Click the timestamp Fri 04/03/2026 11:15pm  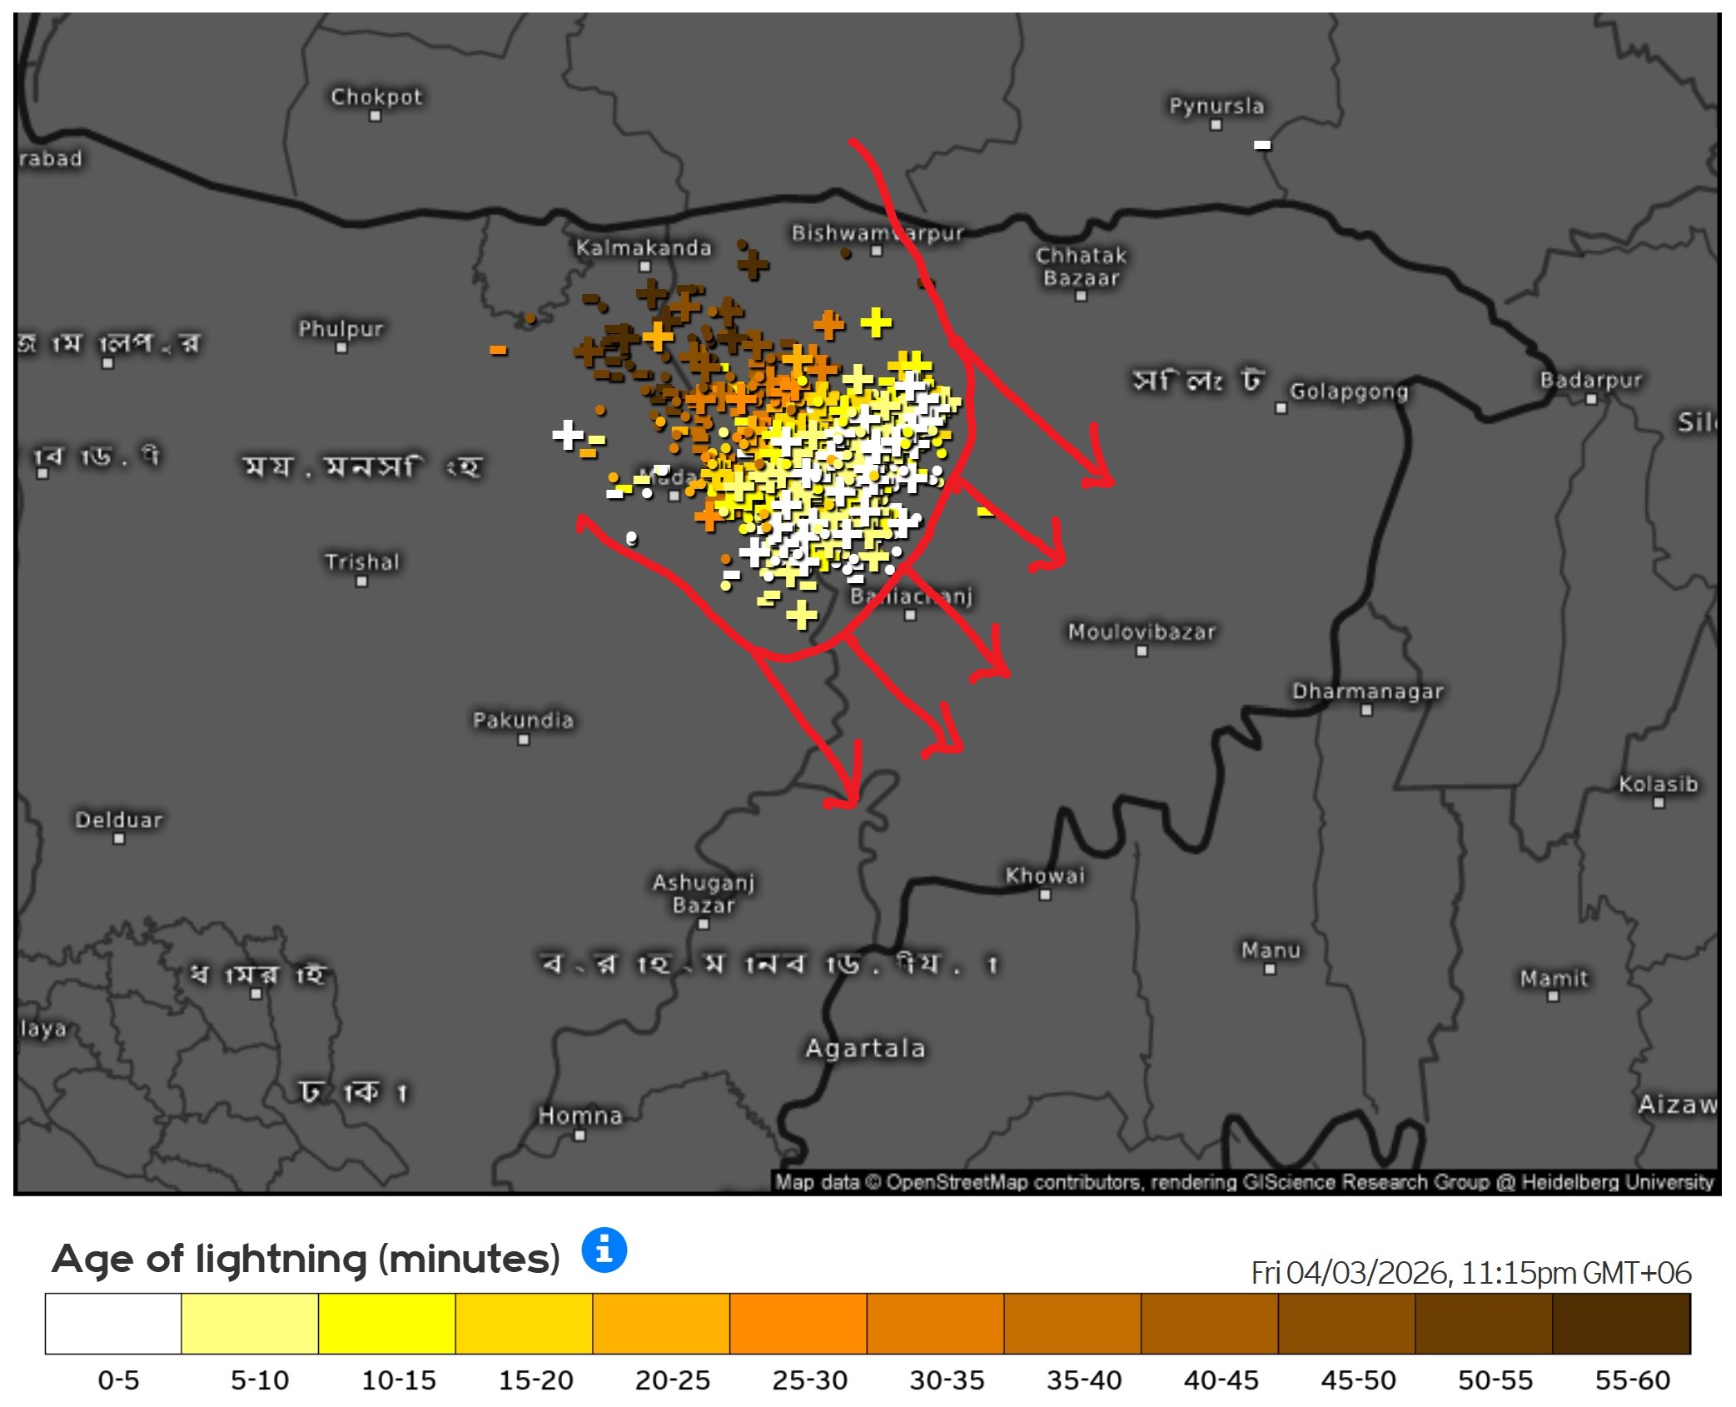click(1470, 1273)
